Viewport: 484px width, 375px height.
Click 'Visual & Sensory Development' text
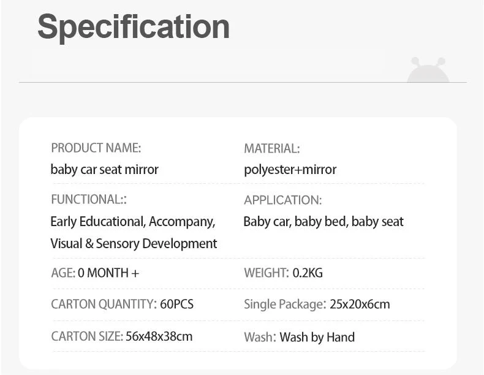[134, 243]
